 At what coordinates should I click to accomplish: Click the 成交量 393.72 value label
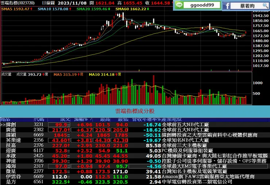pyautogui.click(x=32, y=74)
